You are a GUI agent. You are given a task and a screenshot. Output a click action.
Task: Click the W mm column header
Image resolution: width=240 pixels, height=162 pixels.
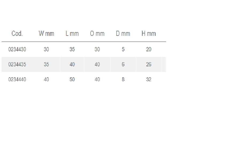point(46,34)
